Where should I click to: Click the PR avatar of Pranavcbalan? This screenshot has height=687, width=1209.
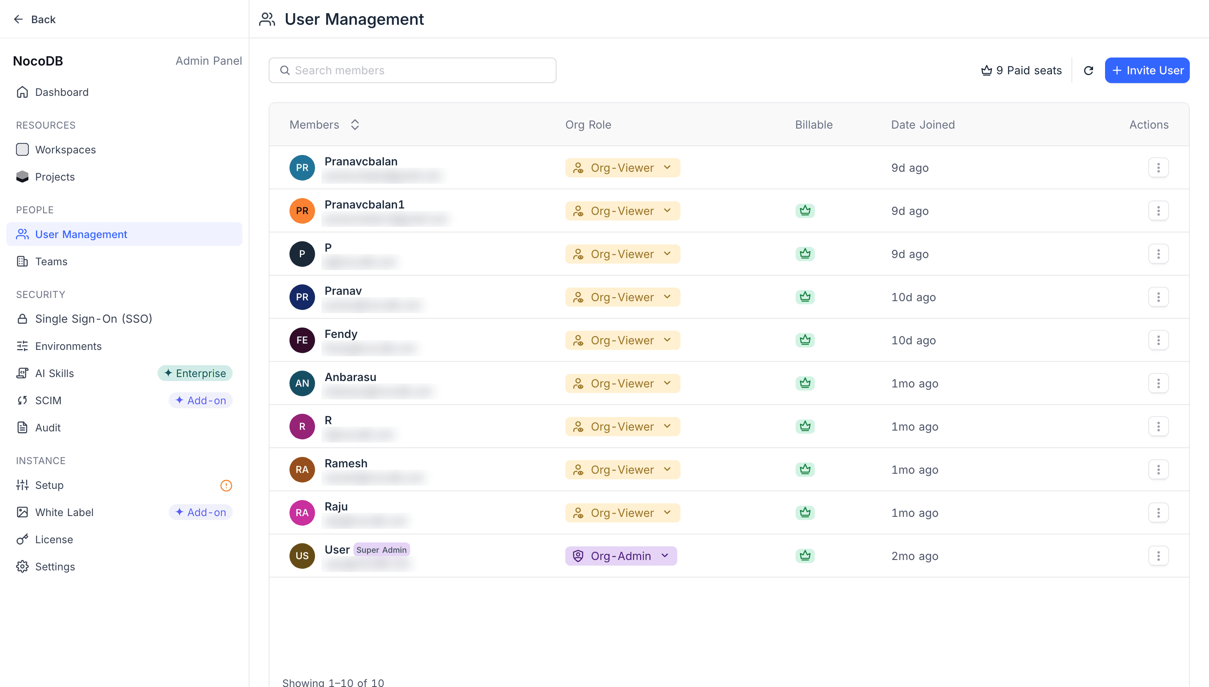coord(302,168)
